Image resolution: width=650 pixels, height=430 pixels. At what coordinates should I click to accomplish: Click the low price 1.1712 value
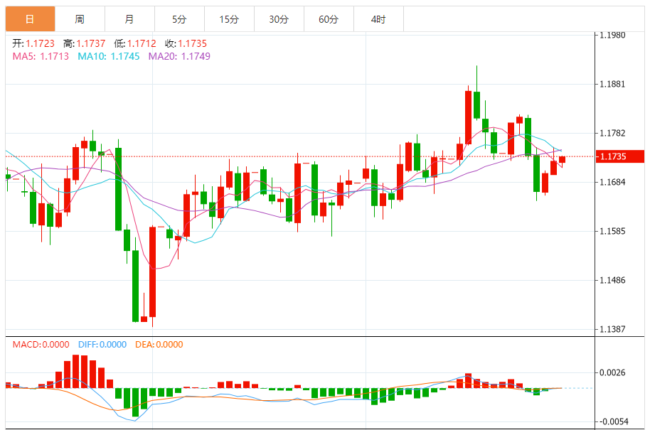[x=142, y=43]
